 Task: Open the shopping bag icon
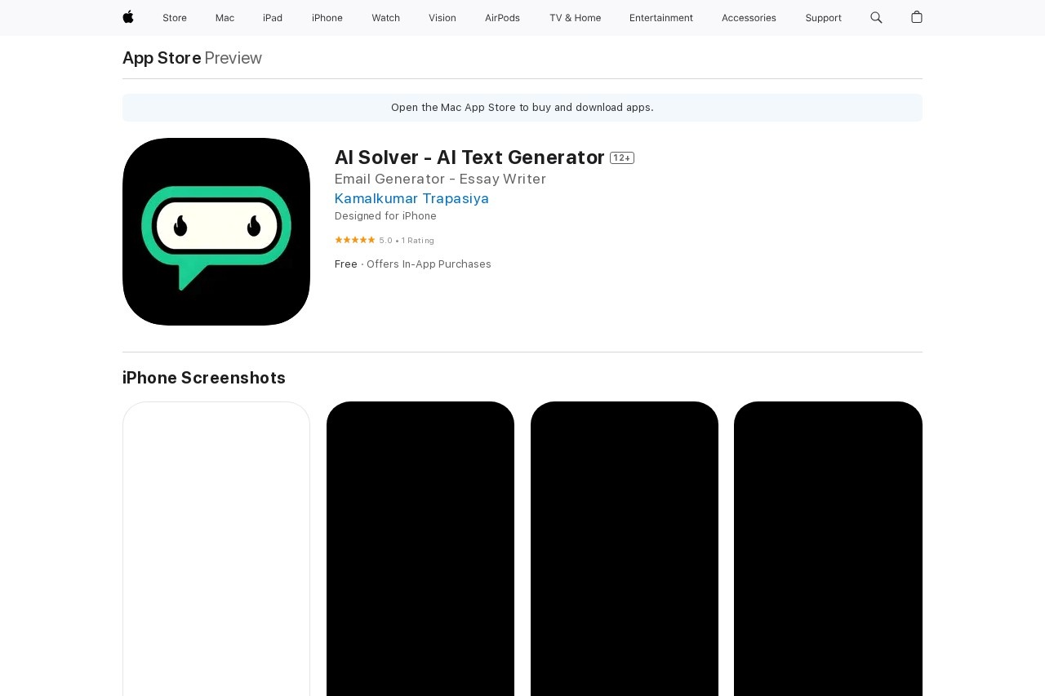(x=917, y=17)
